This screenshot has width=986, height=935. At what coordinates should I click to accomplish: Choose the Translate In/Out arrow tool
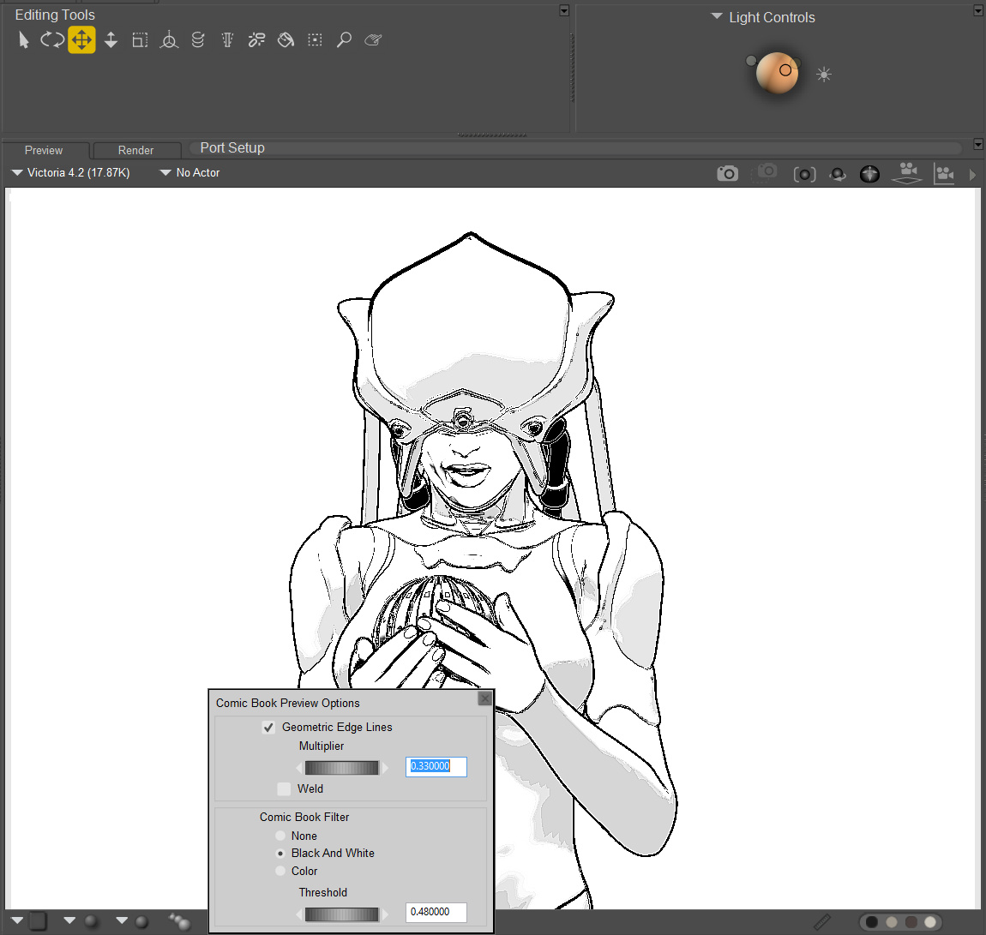click(111, 39)
